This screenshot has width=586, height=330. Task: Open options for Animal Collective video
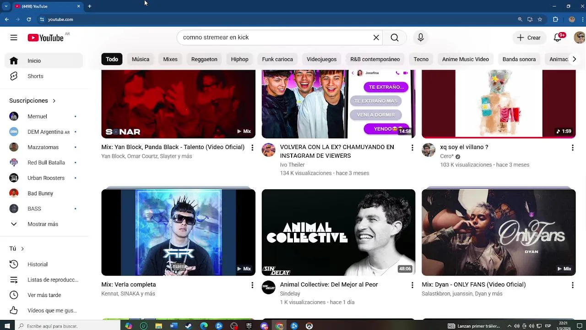tap(412, 285)
